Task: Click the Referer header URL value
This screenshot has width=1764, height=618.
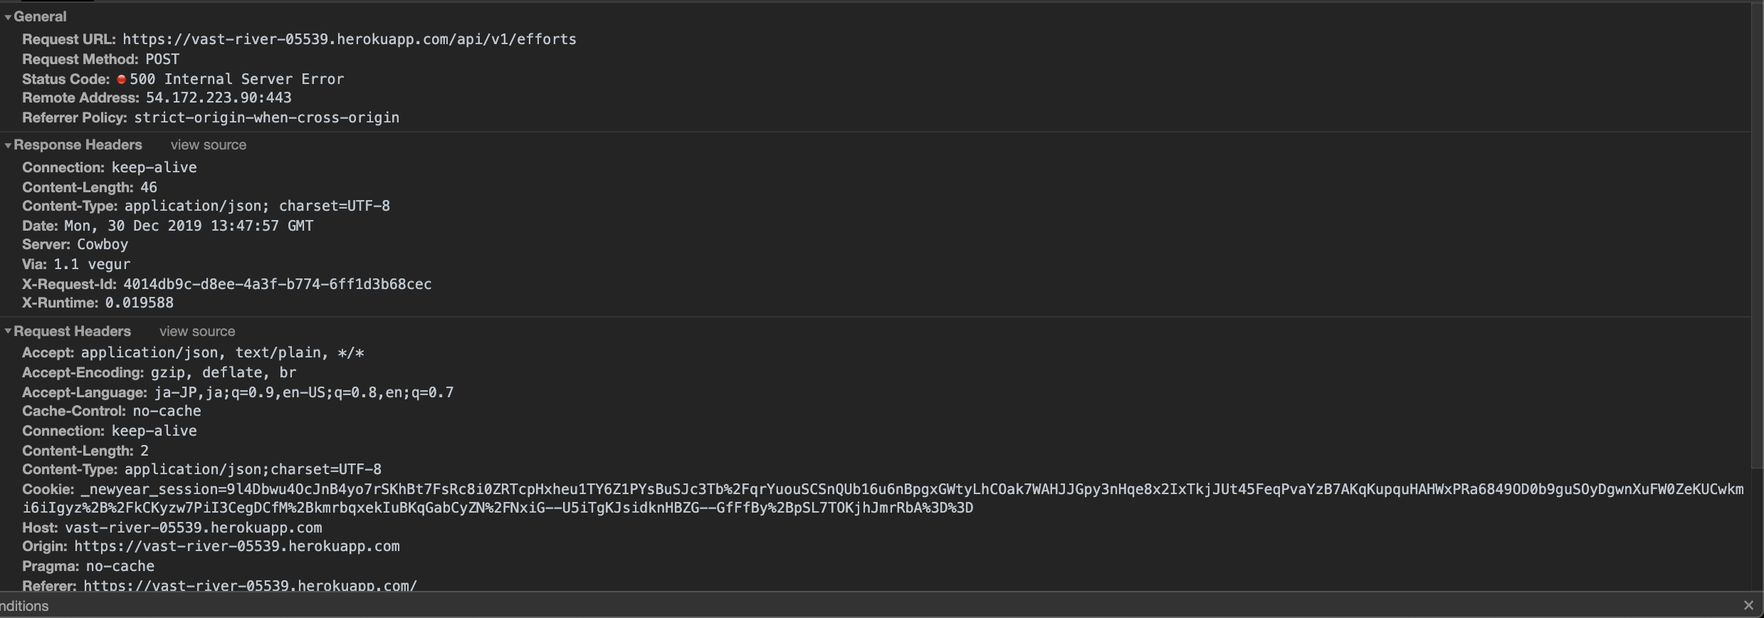Action: (x=250, y=586)
